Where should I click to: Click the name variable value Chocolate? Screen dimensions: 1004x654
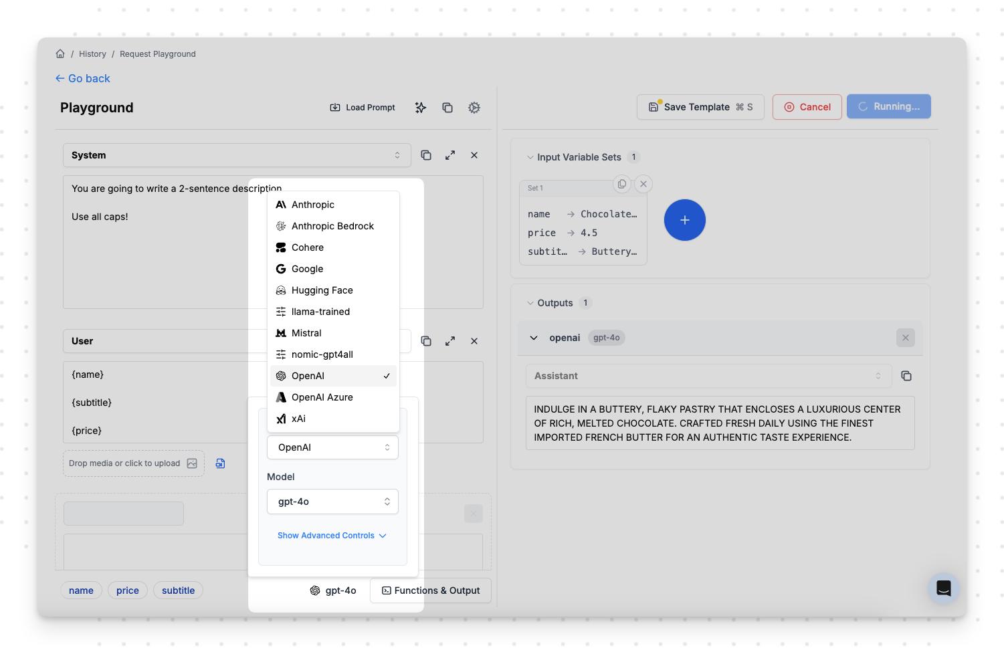coord(609,214)
